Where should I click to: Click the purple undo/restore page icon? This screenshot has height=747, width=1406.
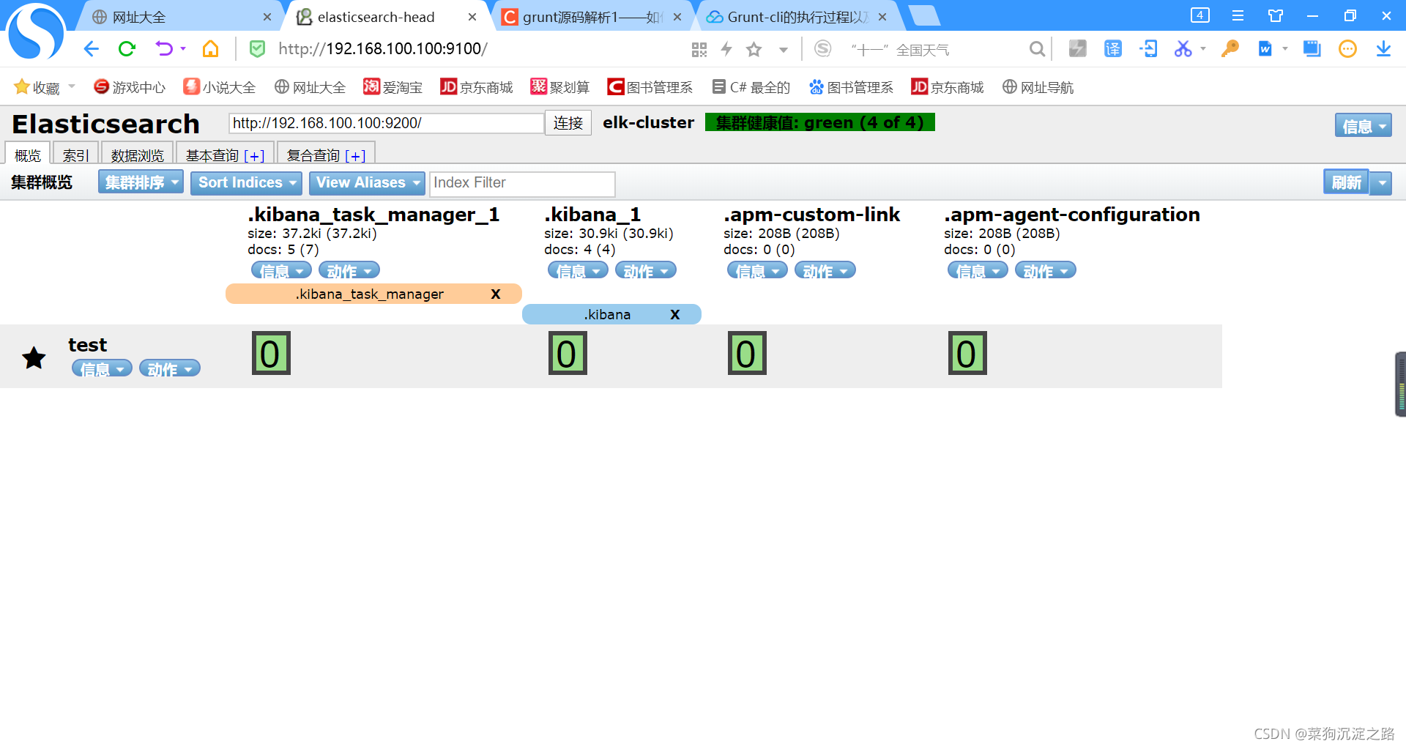tap(164, 49)
